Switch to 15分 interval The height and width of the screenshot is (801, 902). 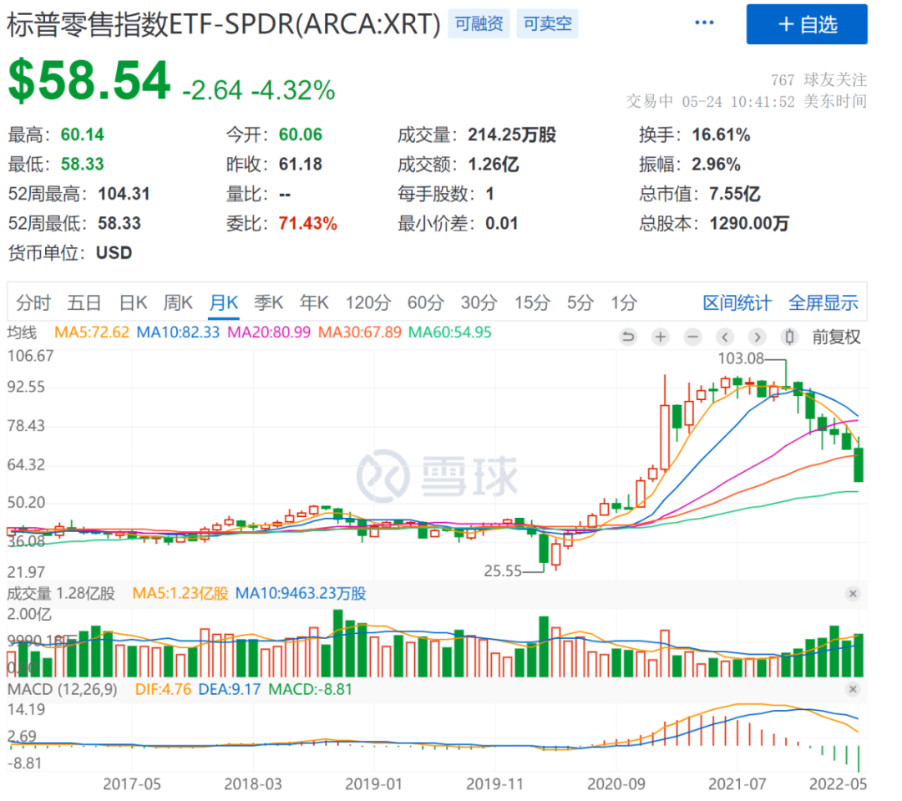click(x=532, y=302)
